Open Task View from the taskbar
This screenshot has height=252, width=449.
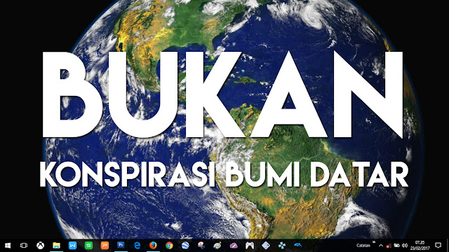[x=24, y=246]
